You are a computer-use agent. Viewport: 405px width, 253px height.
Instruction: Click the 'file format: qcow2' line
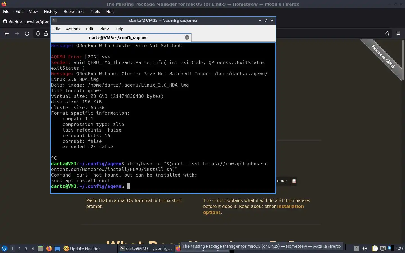pyautogui.click(x=76, y=91)
